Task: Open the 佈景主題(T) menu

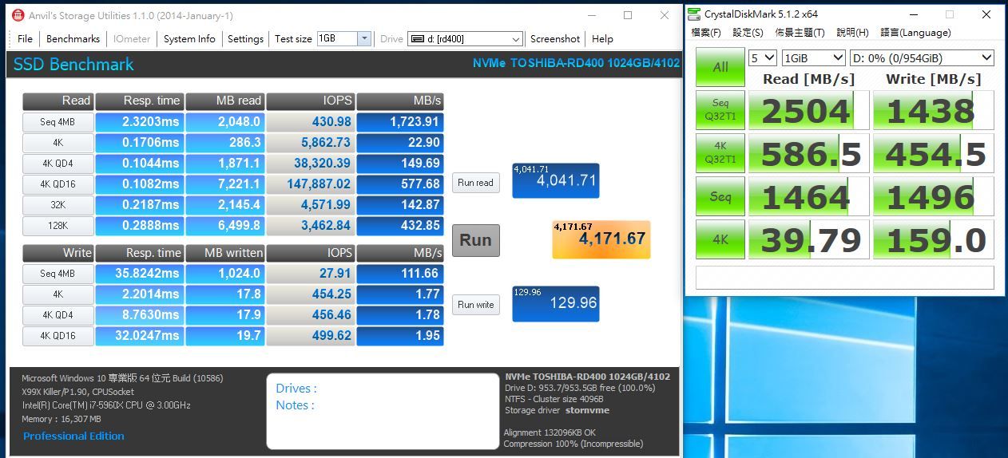Action: (x=800, y=33)
